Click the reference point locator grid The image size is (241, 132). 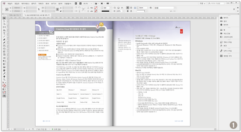tap(7, 10)
